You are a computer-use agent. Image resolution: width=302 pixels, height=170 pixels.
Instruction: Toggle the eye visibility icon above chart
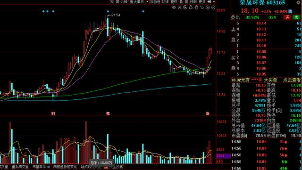(174, 8)
